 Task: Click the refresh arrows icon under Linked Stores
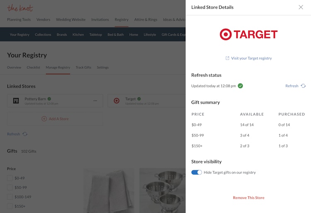coord(25,134)
